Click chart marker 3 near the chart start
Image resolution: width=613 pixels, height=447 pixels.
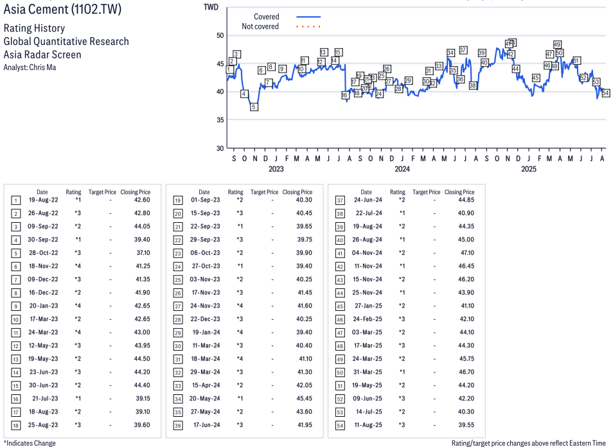pos(236,55)
